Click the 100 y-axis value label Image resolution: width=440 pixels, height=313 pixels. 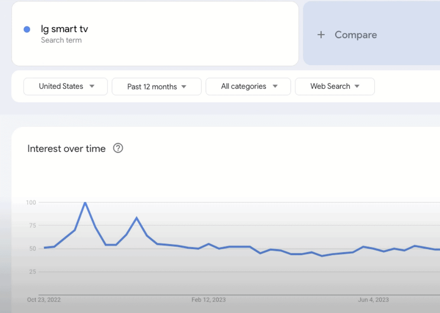pyautogui.click(x=31, y=202)
